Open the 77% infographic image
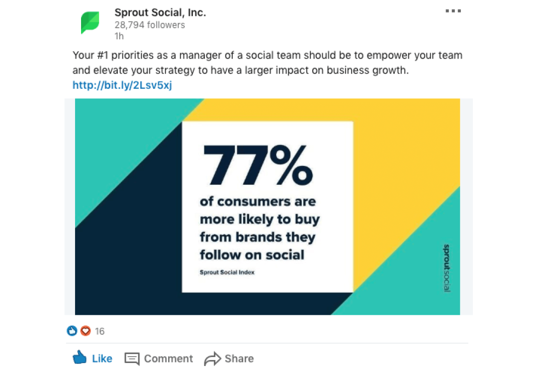The height and width of the screenshot is (372, 537). 267,207
